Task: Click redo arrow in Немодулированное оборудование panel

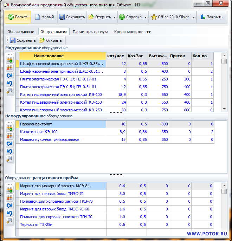Action: click(9, 143)
